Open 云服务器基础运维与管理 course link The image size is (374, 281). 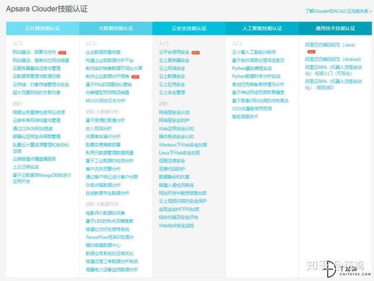point(37,69)
